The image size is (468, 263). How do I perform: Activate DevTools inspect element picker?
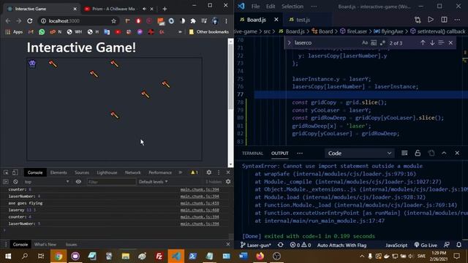click(6, 172)
